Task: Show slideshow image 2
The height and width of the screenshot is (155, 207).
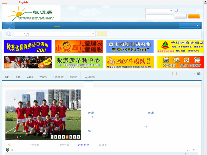Action: click(56, 137)
